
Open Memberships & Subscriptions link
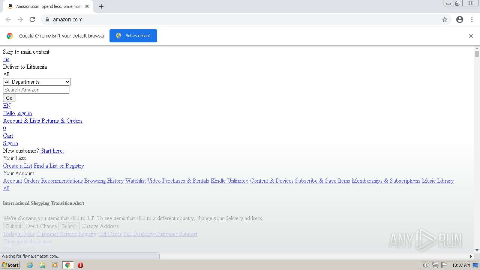(386, 181)
